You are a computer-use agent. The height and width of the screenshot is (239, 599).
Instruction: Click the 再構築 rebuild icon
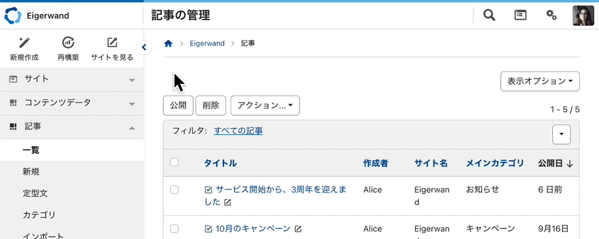click(x=68, y=42)
